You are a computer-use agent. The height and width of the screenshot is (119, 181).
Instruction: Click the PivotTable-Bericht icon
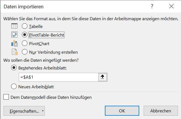tap(14, 35)
